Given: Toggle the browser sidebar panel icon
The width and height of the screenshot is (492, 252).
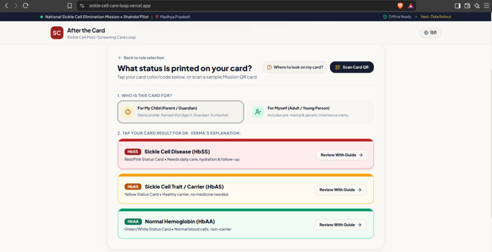Looking at the screenshot, I should click(457, 5).
